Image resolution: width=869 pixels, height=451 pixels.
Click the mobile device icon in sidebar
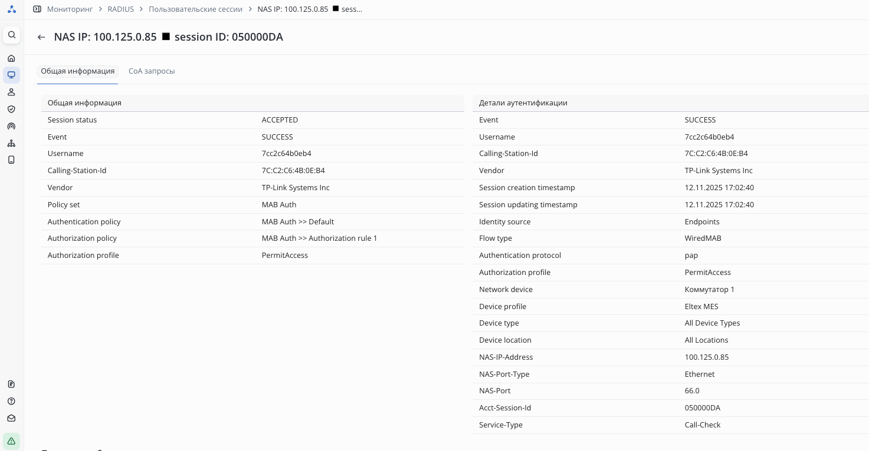pos(11,160)
